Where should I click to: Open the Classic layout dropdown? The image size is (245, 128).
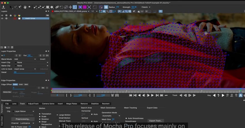(146, 7)
